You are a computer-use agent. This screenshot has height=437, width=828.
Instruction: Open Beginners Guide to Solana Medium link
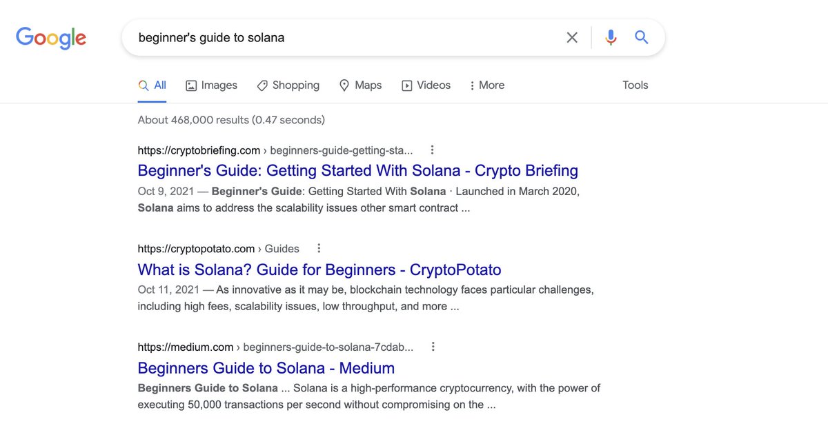coord(266,368)
